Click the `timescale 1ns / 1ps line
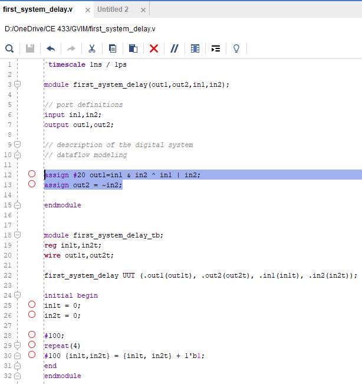This screenshot has width=362, height=384. click(x=85, y=64)
